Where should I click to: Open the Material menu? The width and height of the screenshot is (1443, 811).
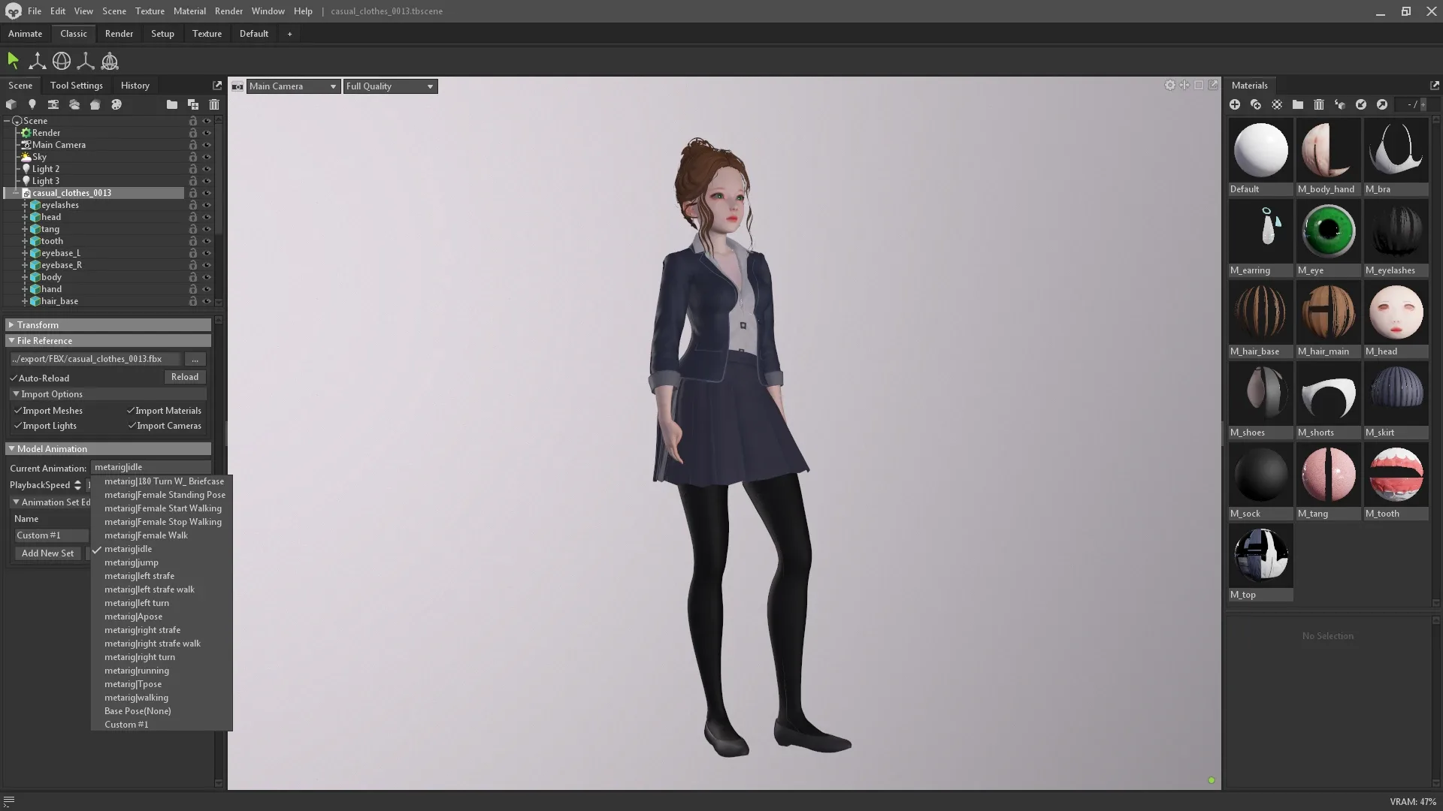click(189, 11)
